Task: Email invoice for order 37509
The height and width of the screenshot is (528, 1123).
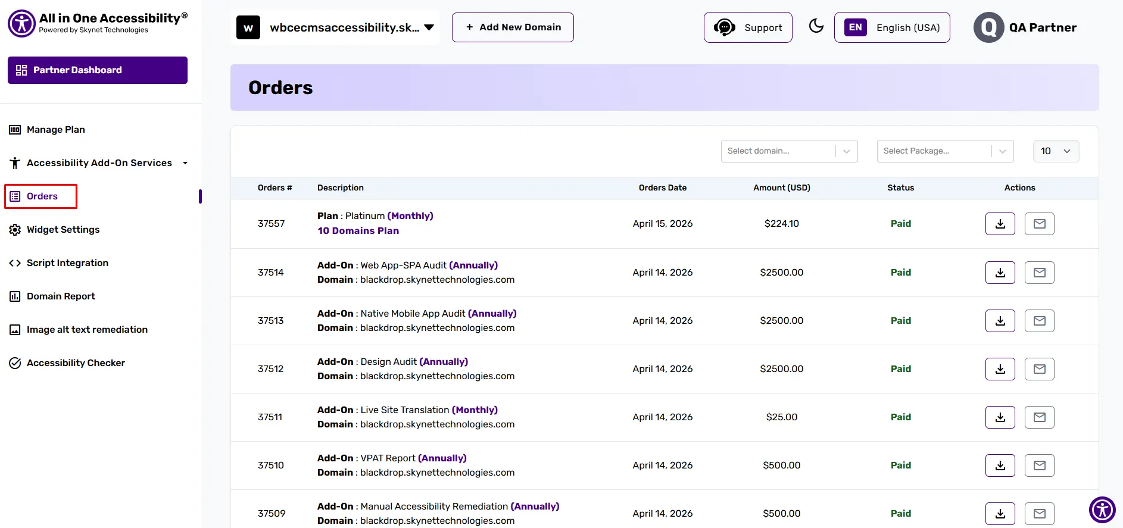Action: [1040, 514]
